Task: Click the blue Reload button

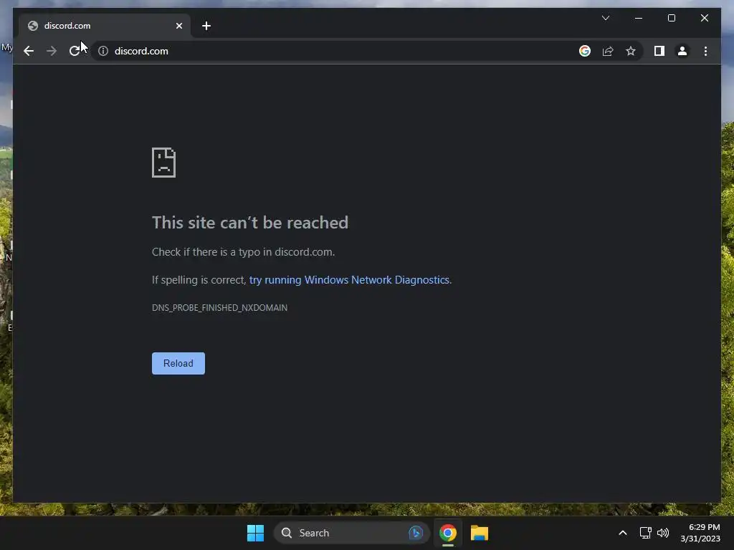Action: [x=178, y=363]
